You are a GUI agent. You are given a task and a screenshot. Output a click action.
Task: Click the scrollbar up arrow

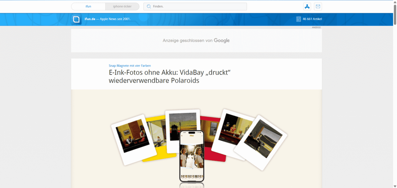coord(395,2)
